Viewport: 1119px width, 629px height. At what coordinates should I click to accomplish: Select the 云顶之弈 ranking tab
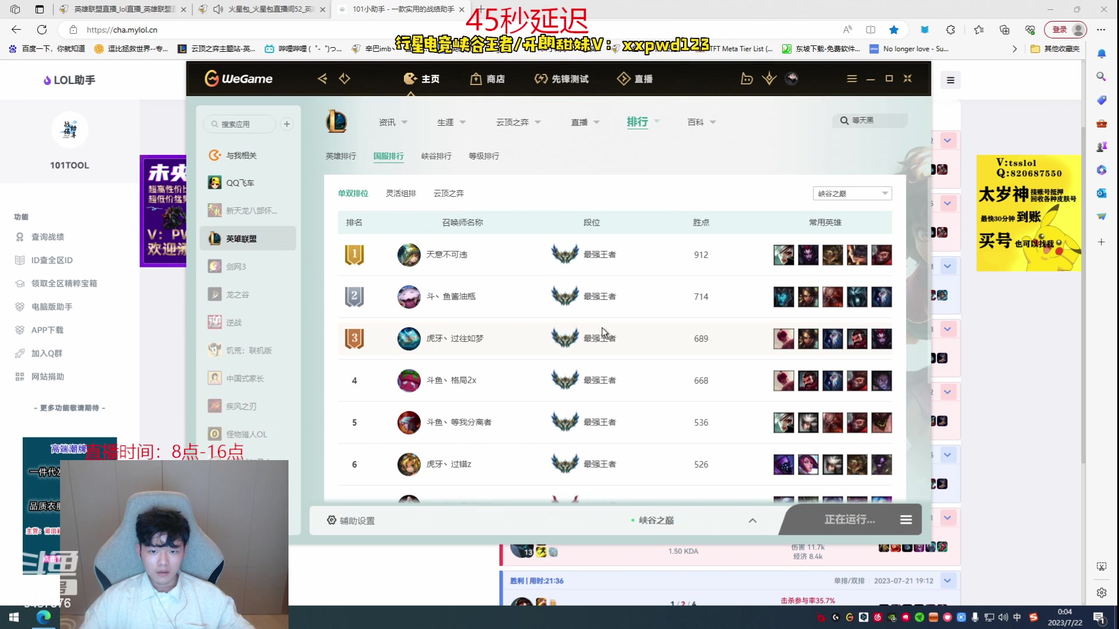click(x=449, y=193)
